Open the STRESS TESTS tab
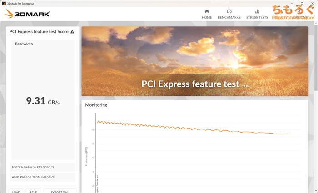318x193 pixels. pyautogui.click(x=257, y=14)
